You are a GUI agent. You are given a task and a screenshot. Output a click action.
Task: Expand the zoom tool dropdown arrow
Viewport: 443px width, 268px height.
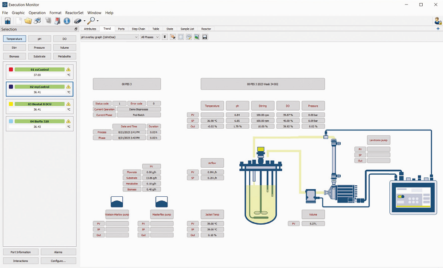point(98,21)
